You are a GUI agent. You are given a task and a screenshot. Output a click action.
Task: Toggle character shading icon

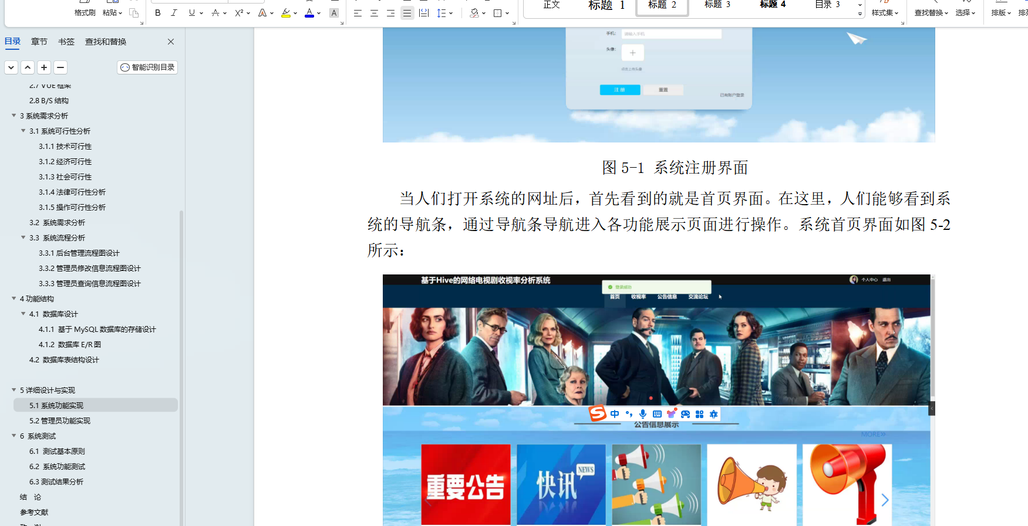pyautogui.click(x=334, y=13)
